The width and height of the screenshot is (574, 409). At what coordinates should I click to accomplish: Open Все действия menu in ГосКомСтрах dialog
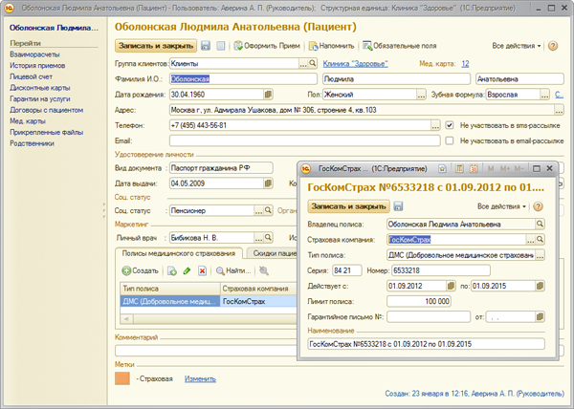(501, 206)
